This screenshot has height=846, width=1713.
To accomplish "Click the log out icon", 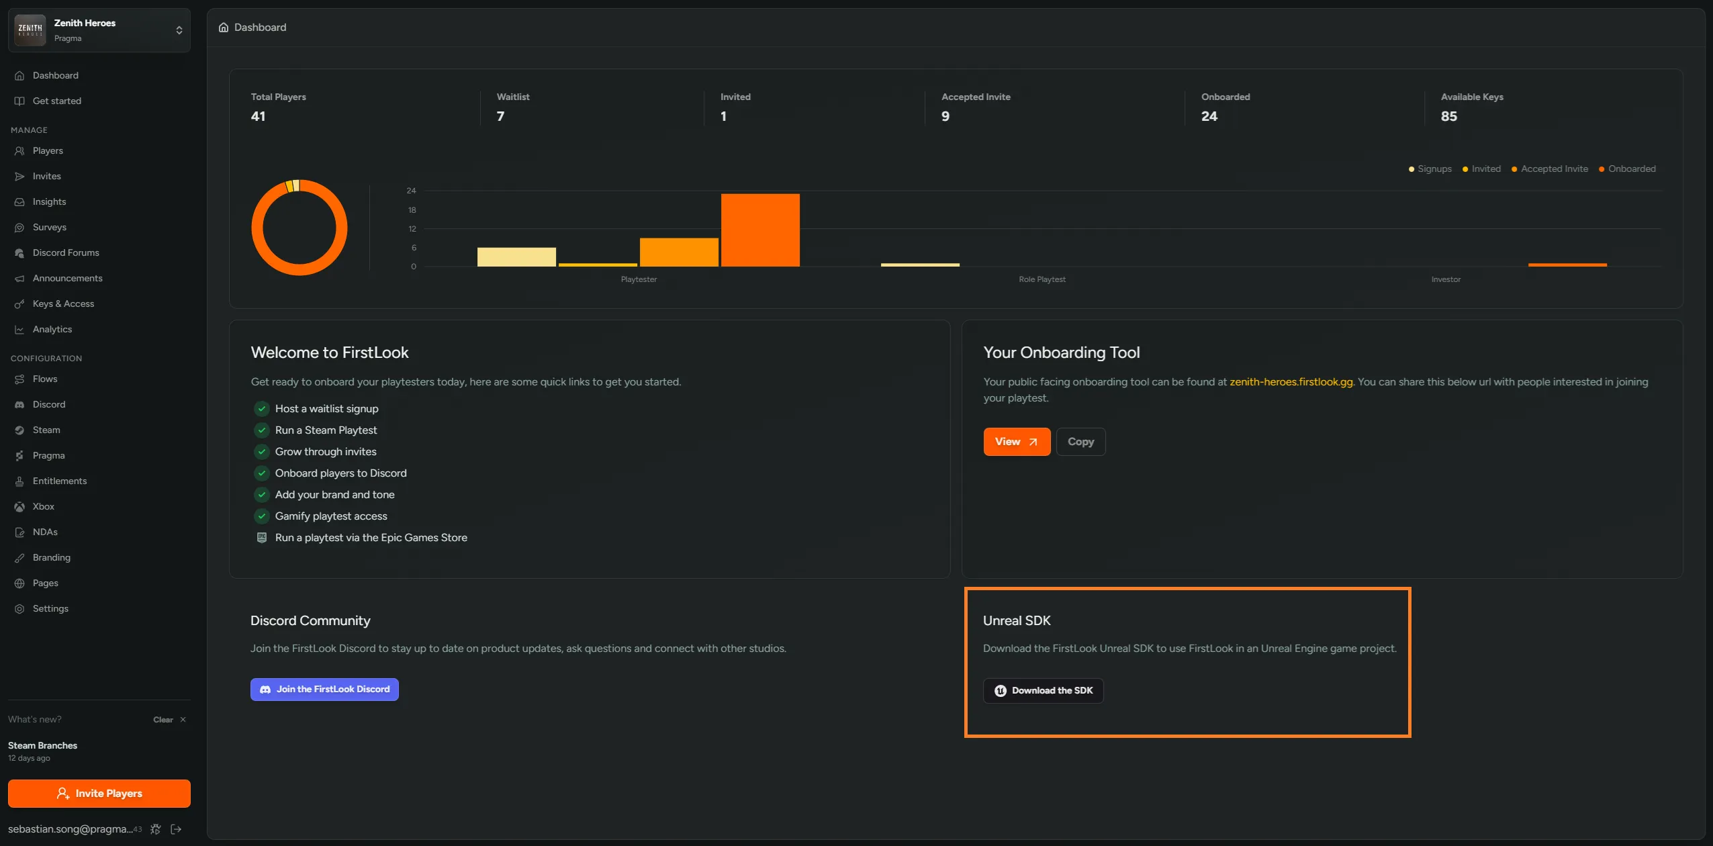I will [177, 829].
